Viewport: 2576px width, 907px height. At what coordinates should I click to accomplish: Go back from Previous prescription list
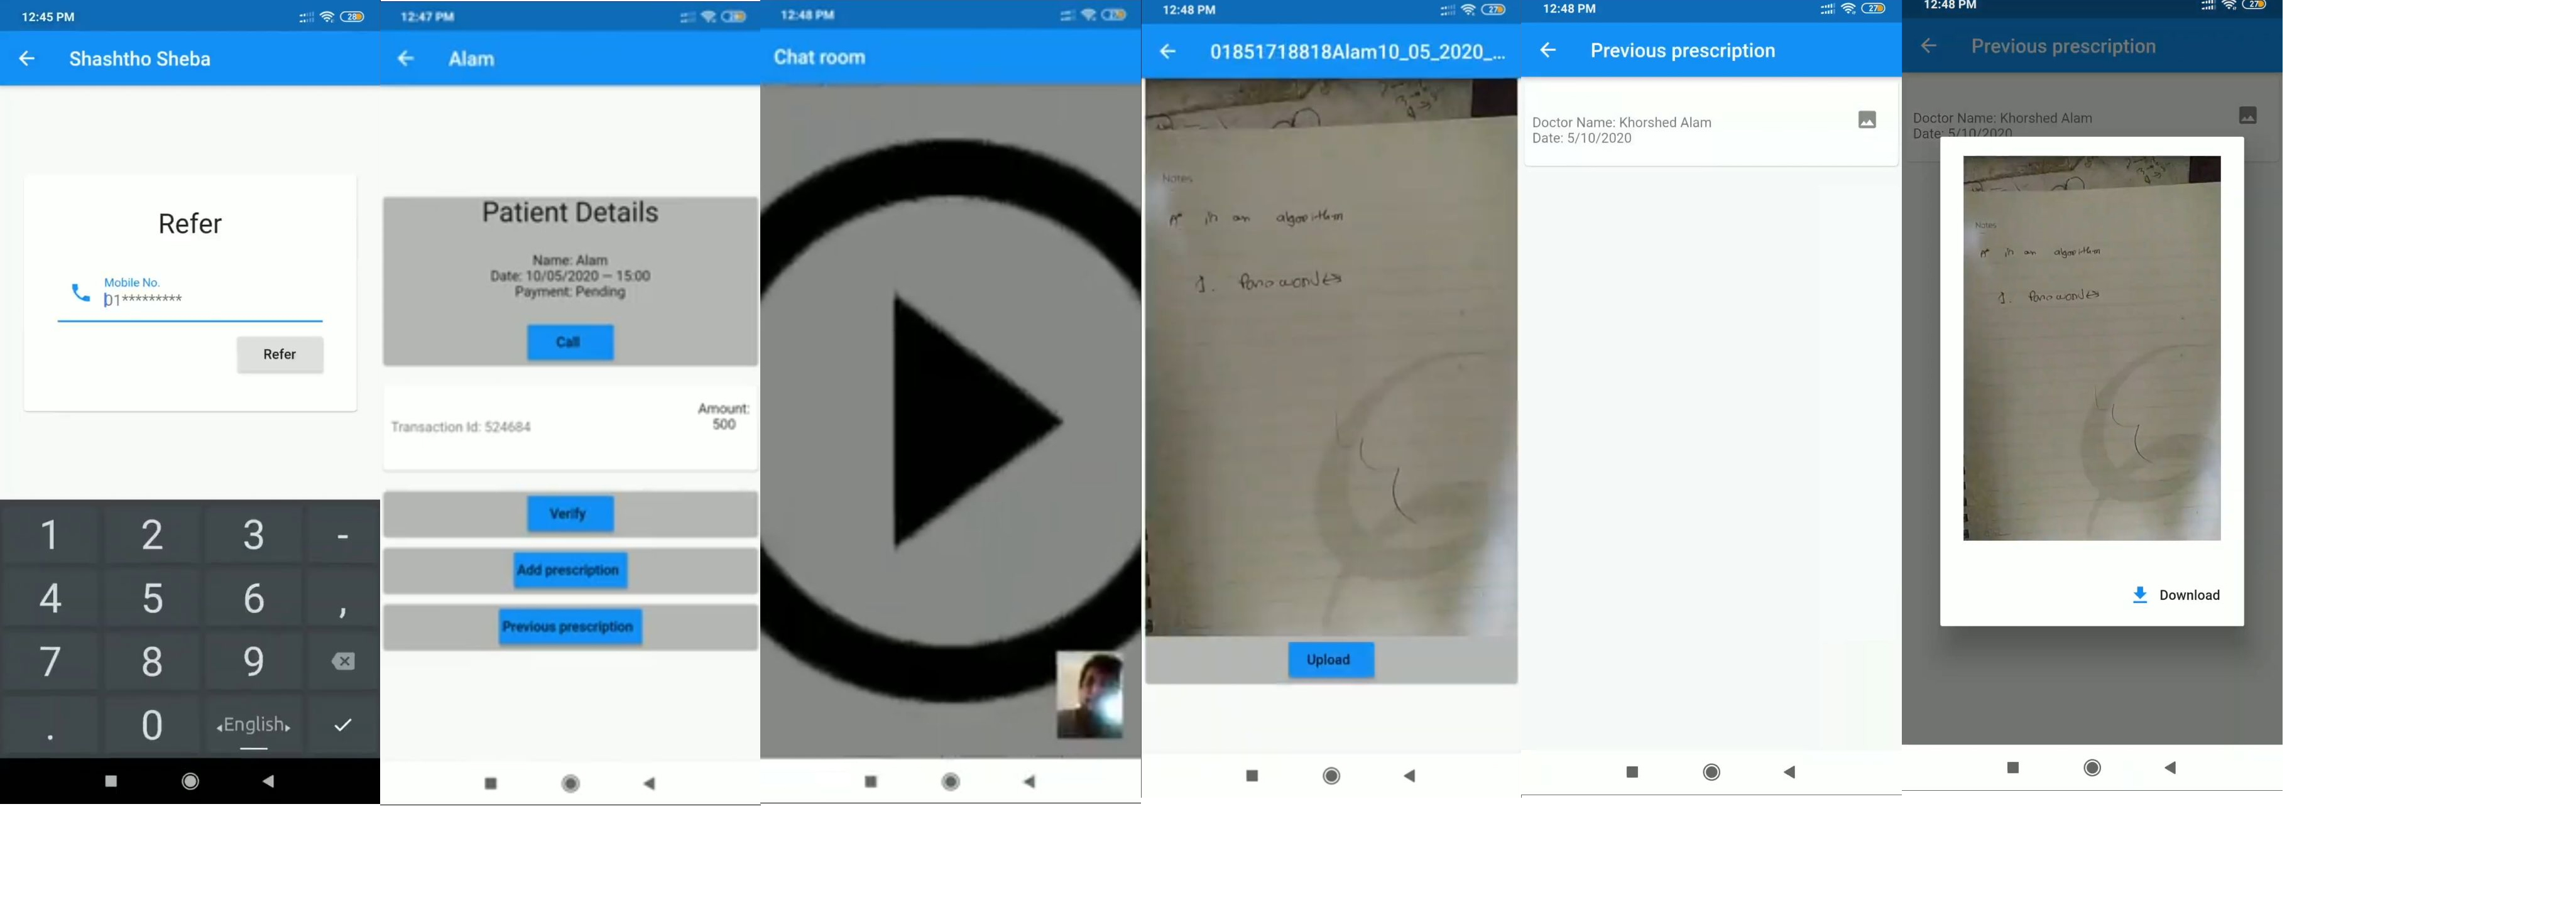point(1548,51)
